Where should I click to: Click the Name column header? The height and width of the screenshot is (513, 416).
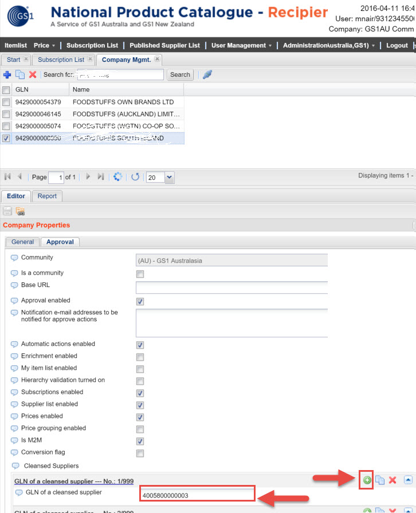click(127, 90)
